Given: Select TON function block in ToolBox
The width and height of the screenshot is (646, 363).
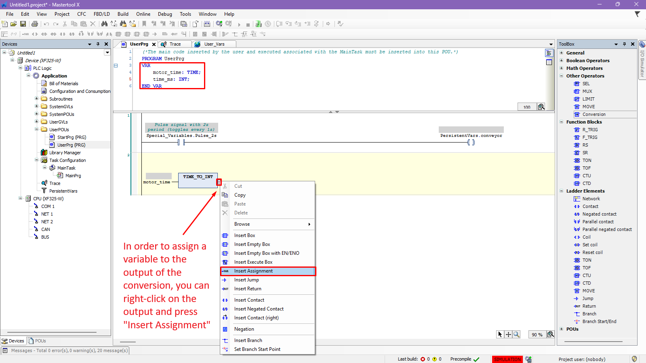Looking at the screenshot, I should click(x=587, y=160).
